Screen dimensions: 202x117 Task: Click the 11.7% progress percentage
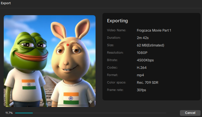click(x=9, y=113)
